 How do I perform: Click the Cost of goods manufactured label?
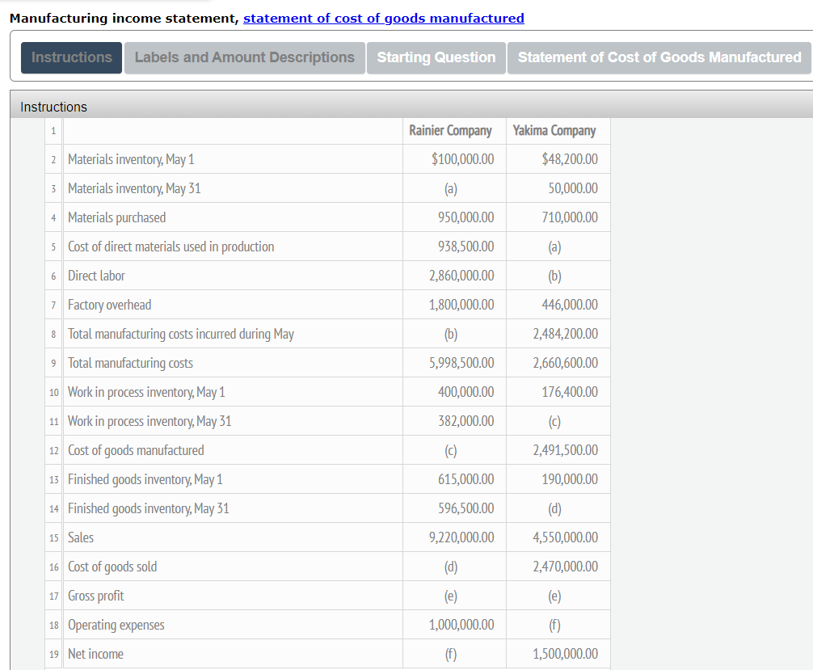click(x=136, y=450)
